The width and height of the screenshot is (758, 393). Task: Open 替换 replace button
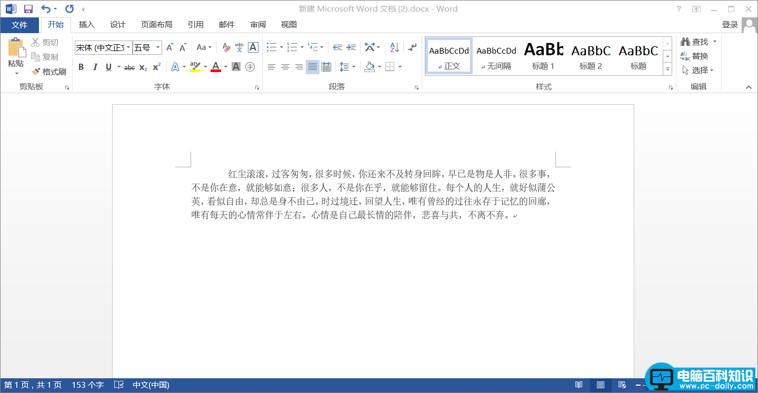694,56
